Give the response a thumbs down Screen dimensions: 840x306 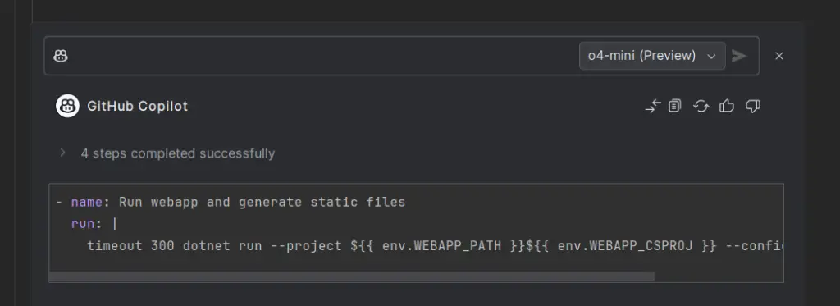753,106
